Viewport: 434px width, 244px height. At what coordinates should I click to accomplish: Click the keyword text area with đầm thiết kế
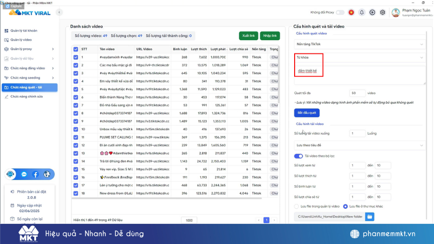[x=360, y=75]
